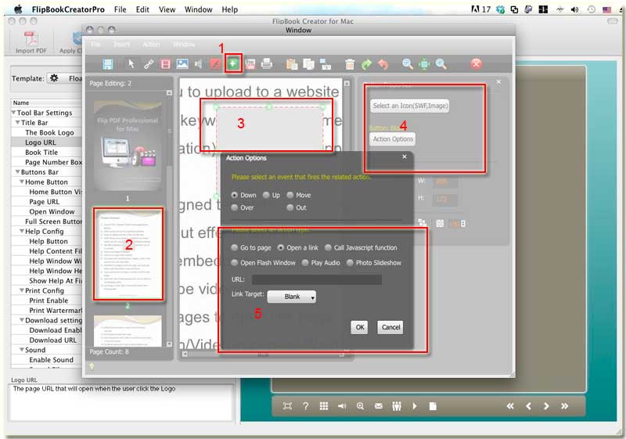
Task: Collapse the Home Button tree node
Action: click(22, 182)
